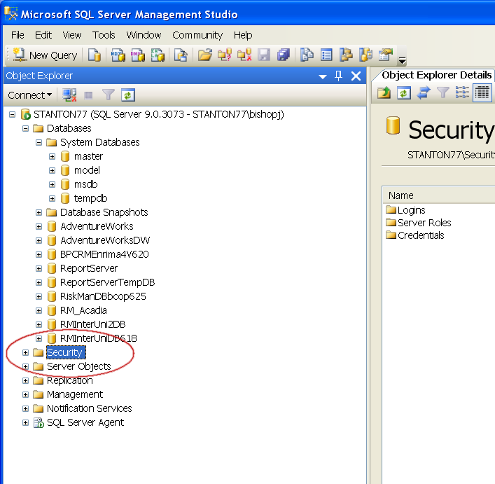This screenshot has height=484, width=495.
Task: Select the Logins folder in Details pane
Action: (412, 210)
